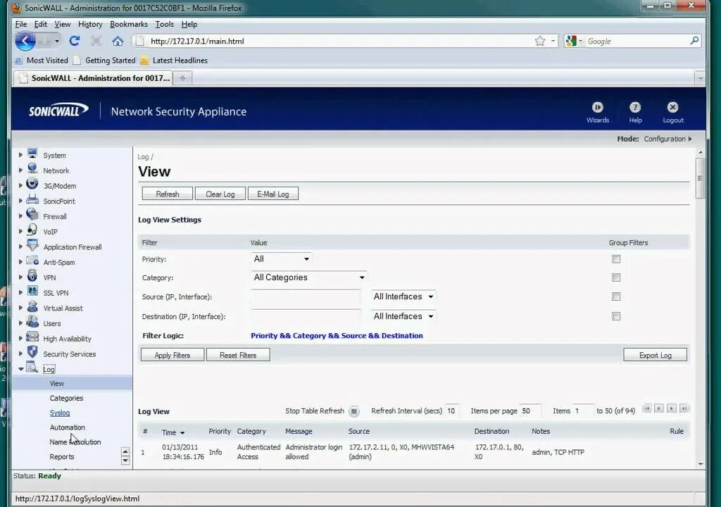Go to first log page arrow
The width and height of the screenshot is (721, 507).
(x=647, y=408)
